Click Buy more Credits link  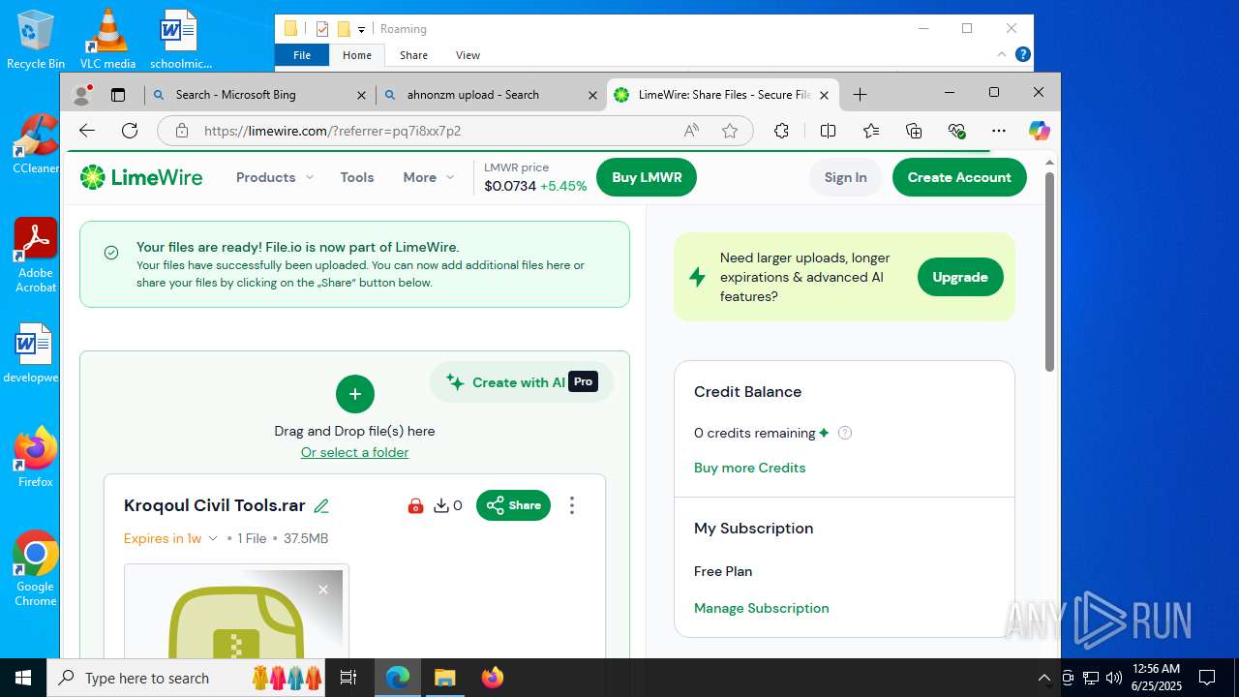pyautogui.click(x=749, y=468)
